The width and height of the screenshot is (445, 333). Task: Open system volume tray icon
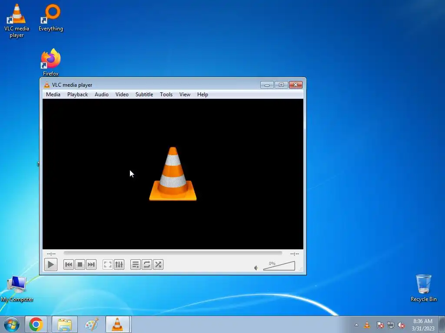(x=401, y=325)
